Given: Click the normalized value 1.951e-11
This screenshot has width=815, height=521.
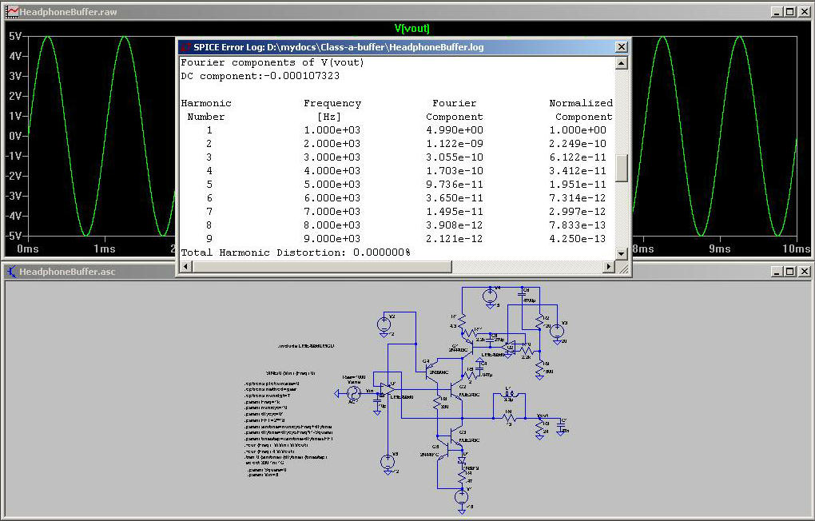Looking at the screenshot, I should pyautogui.click(x=578, y=184).
